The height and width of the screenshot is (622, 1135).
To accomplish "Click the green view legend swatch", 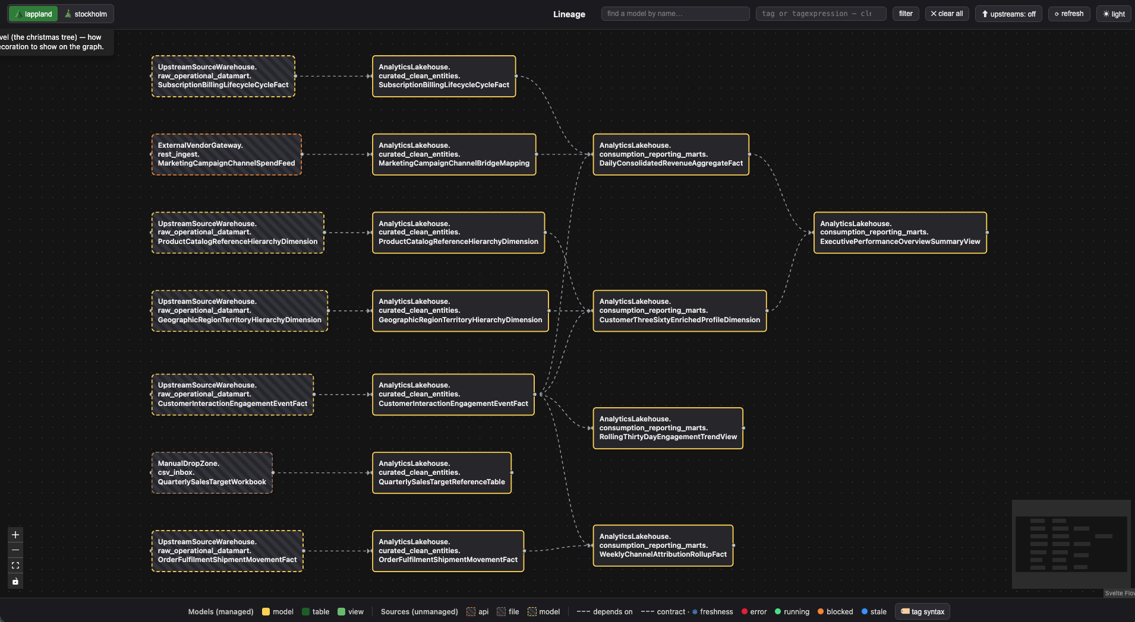I will pyautogui.click(x=342, y=612).
